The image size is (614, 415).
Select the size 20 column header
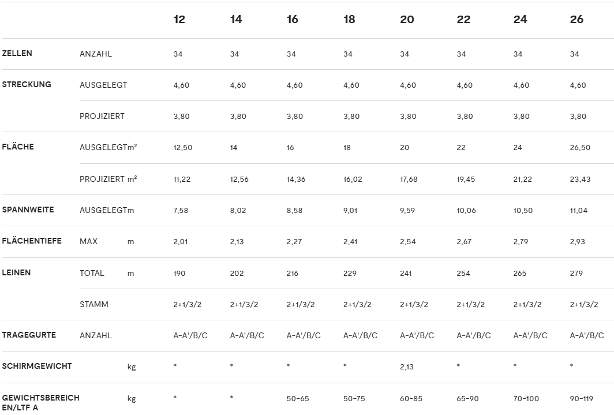coord(407,20)
